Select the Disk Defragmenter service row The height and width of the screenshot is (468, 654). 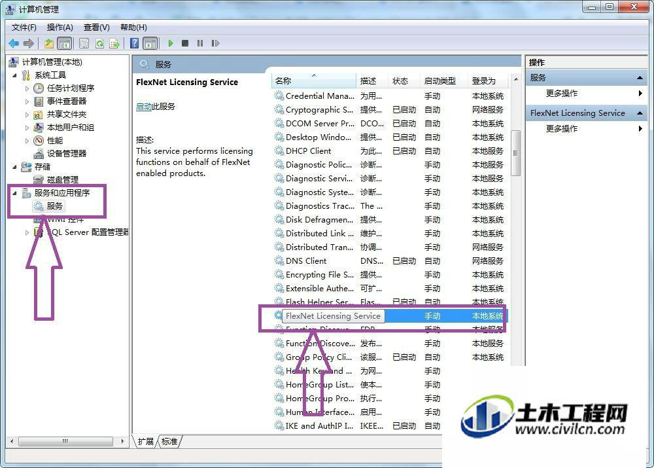pyautogui.click(x=391, y=219)
